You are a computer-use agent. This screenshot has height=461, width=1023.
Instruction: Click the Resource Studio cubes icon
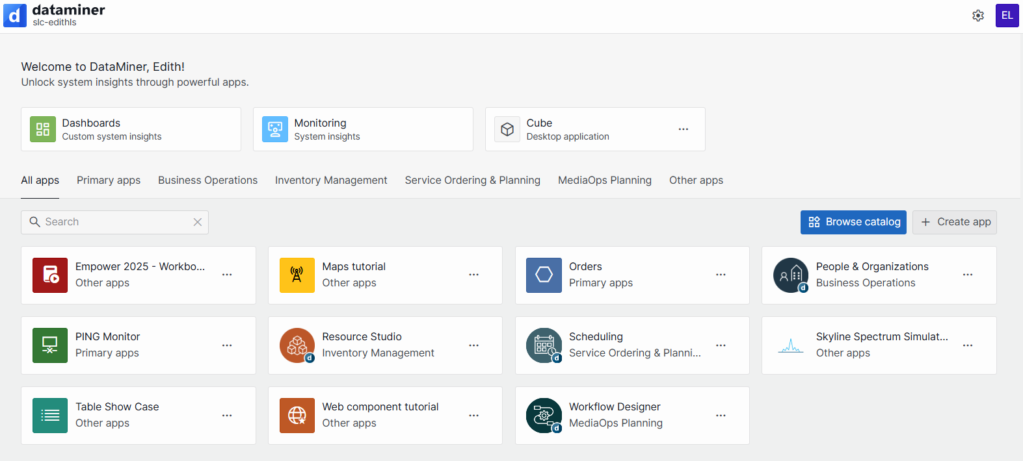pos(297,345)
